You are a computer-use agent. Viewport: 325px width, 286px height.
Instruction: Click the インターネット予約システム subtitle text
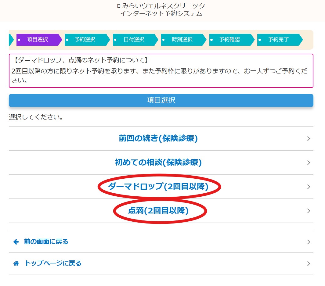click(x=161, y=13)
